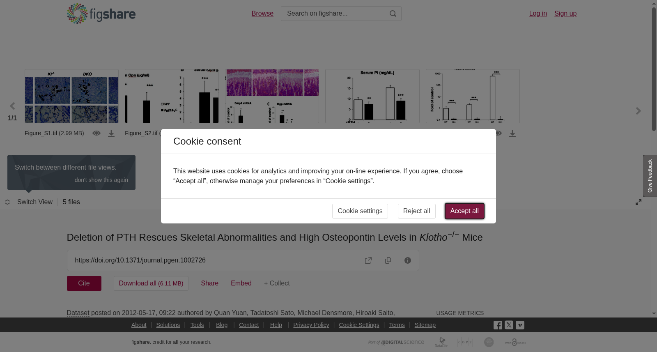The height and width of the screenshot is (352, 657).
Task: Go to next file with right arrow
Action: [x=638, y=111]
